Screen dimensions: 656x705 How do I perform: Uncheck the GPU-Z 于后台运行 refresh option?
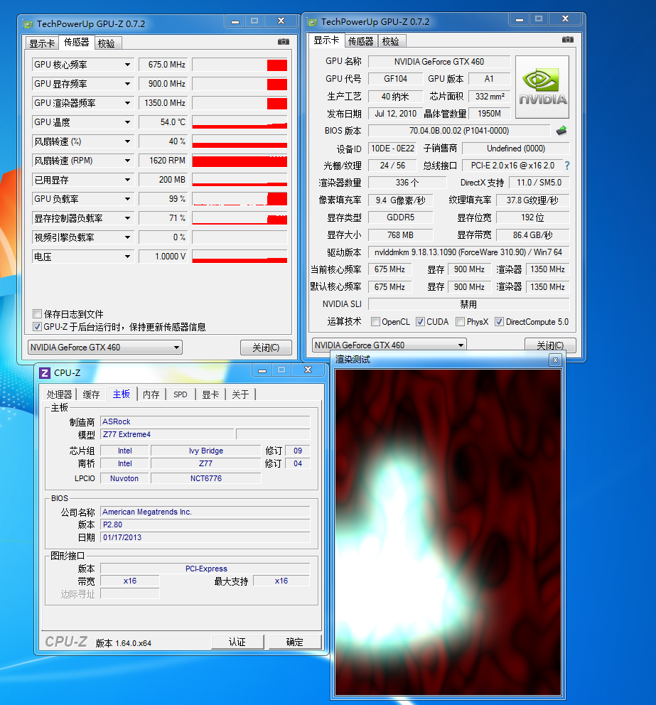coord(38,327)
